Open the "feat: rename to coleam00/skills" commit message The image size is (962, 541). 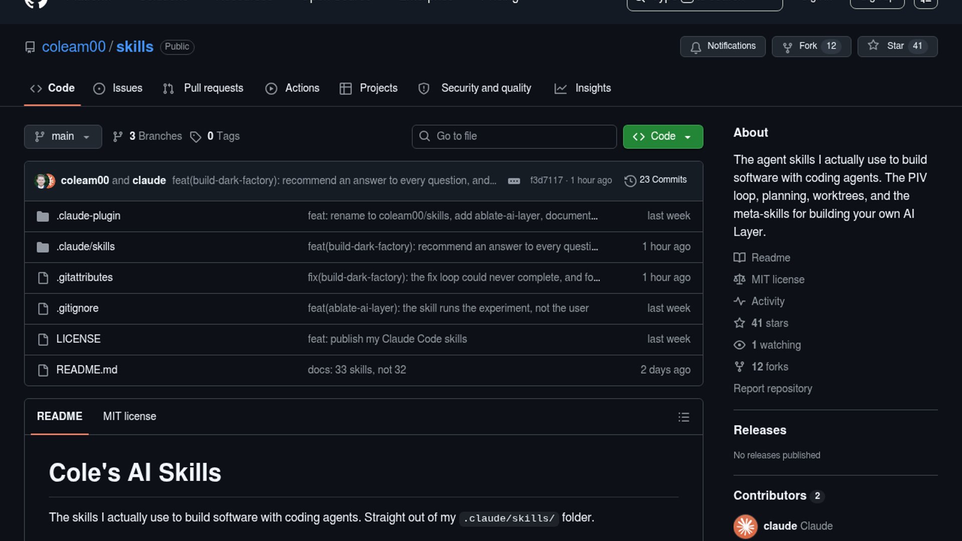(452, 216)
